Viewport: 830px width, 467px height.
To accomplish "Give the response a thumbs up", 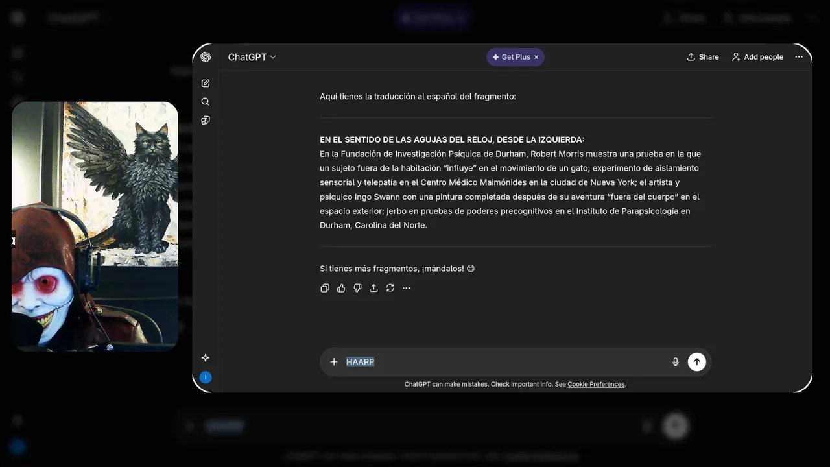I will click(x=341, y=288).
